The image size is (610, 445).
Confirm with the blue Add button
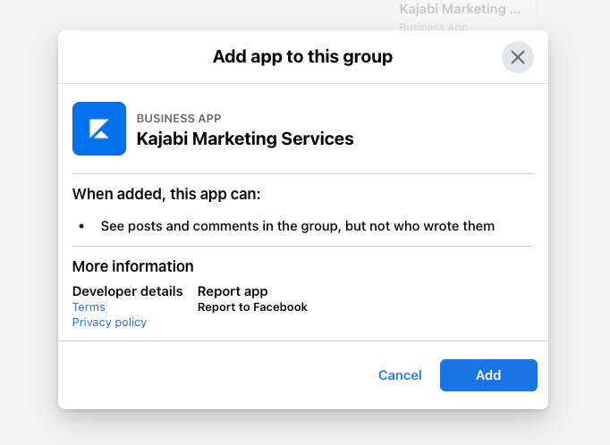(488, 375)
